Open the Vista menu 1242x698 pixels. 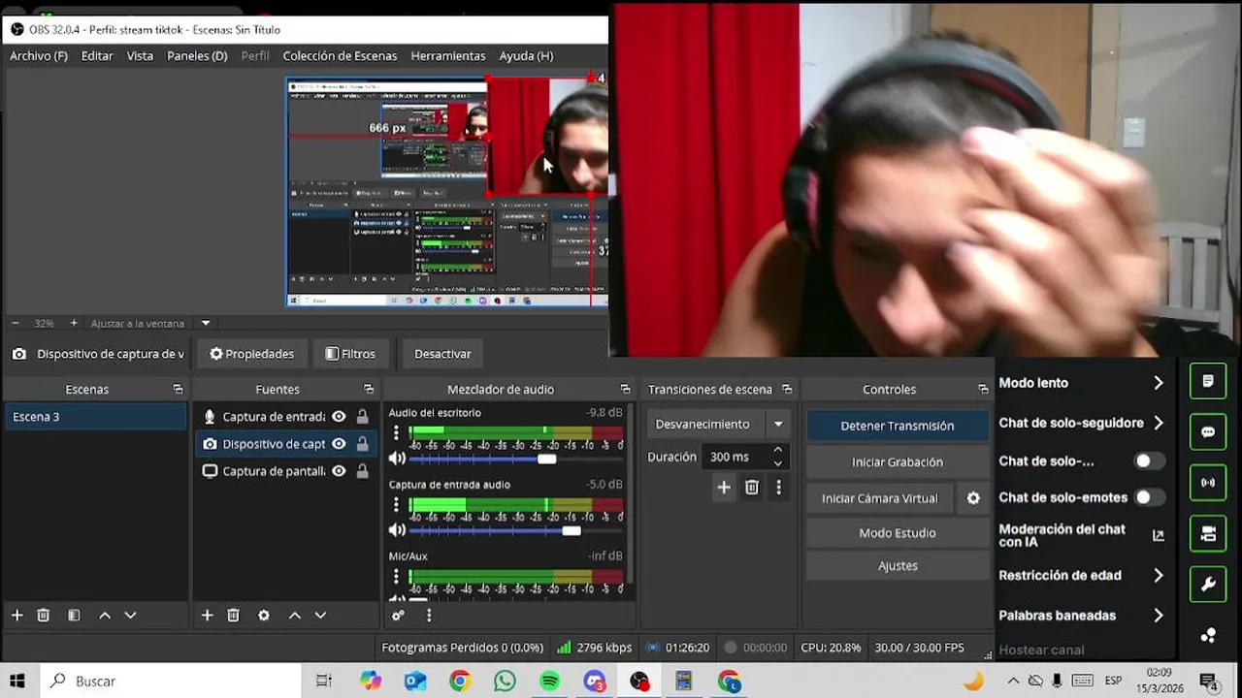pyautogui.click(x=140, y=56)
